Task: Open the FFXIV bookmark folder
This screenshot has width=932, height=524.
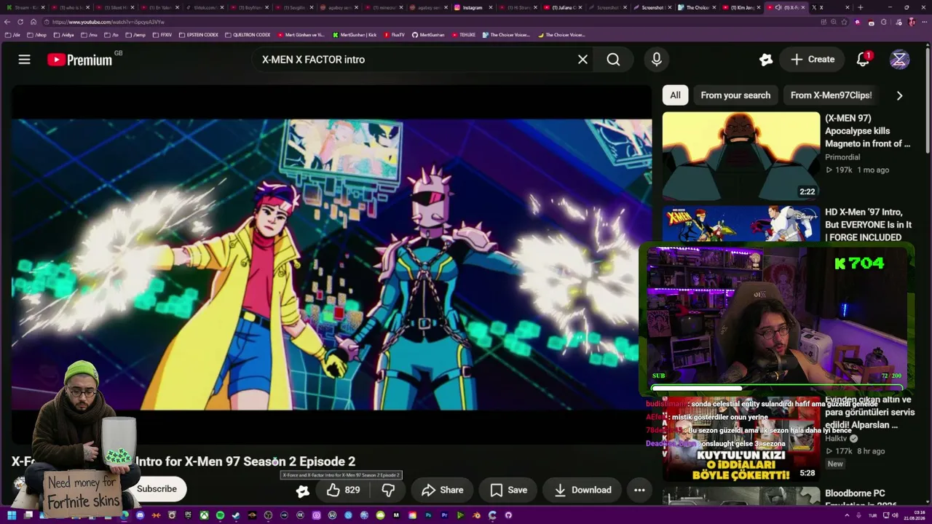Action: pyautogui.click(x=162, y=35)
